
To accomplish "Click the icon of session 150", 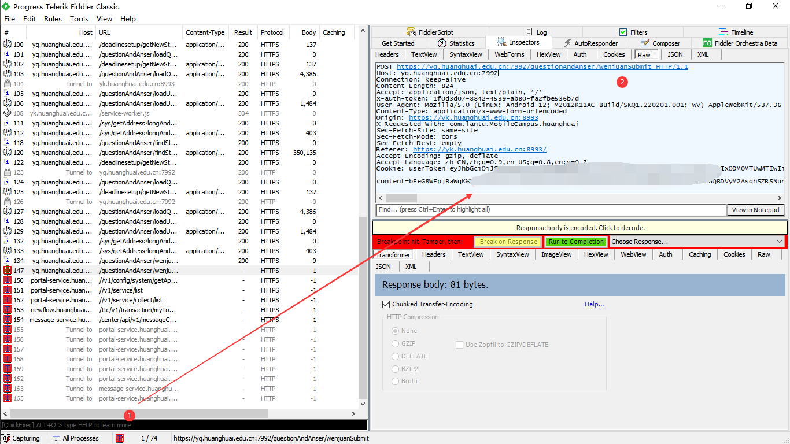I will click(8, 280).
